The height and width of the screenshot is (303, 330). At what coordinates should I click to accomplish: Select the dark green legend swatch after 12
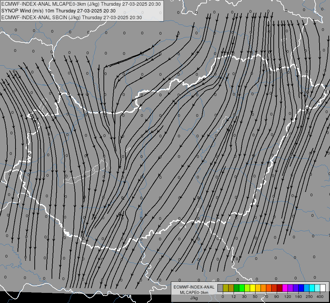click(236, 288)
